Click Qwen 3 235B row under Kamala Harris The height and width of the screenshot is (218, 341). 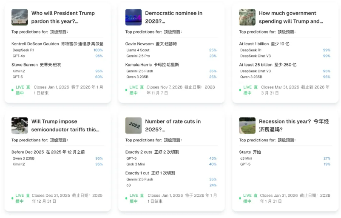coord(171,77)
